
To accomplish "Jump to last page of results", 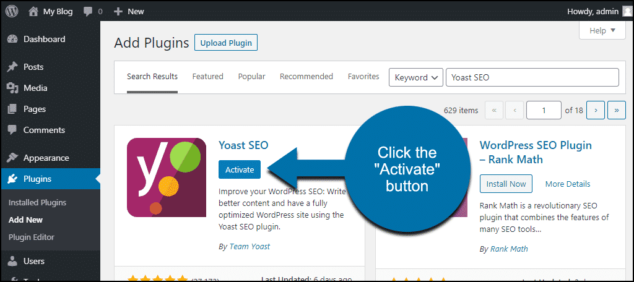I will (x=617, y=110).
